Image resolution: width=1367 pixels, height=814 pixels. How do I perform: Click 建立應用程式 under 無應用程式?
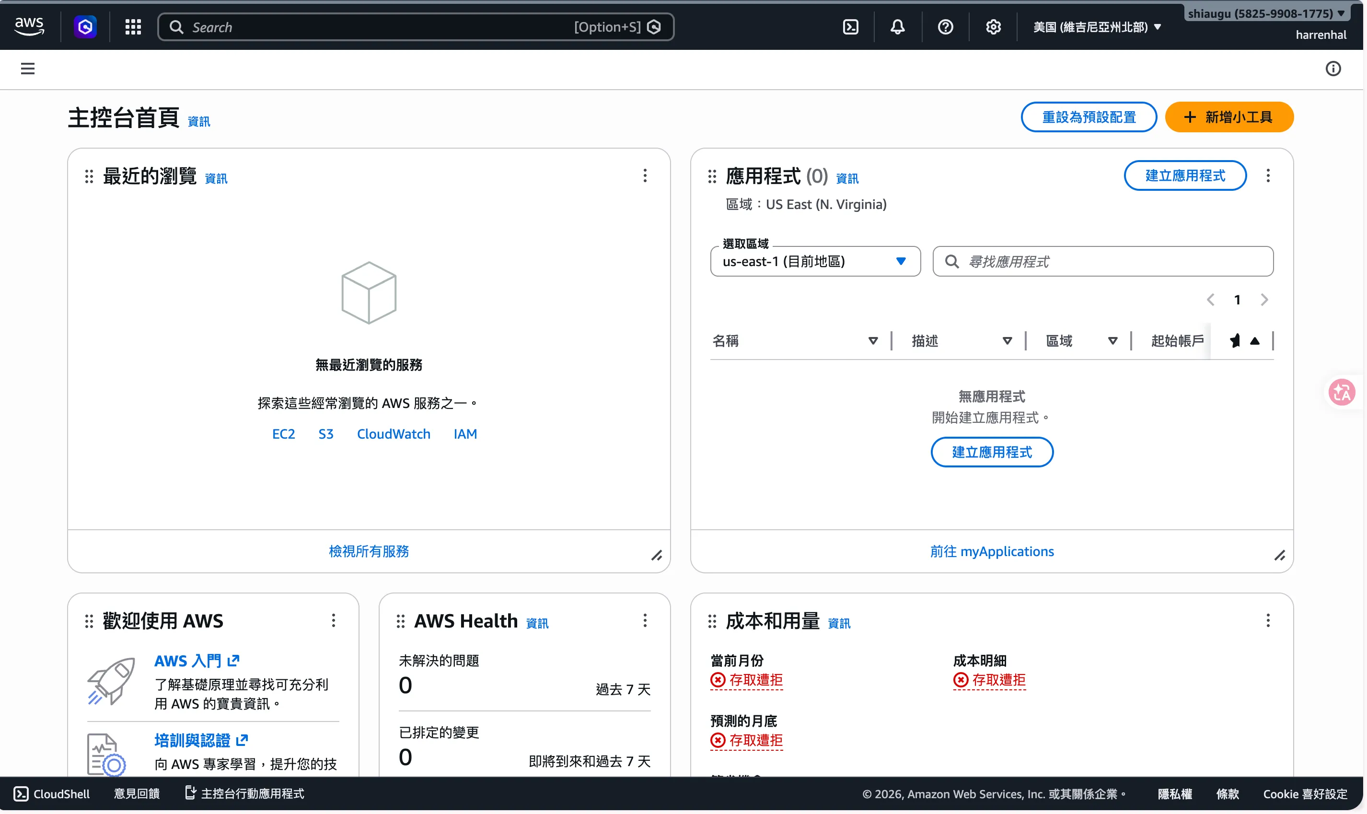coord(991,452)
